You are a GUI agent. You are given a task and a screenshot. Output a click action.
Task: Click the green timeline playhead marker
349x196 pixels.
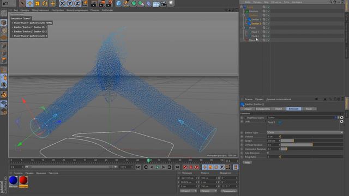click(148, 160)
